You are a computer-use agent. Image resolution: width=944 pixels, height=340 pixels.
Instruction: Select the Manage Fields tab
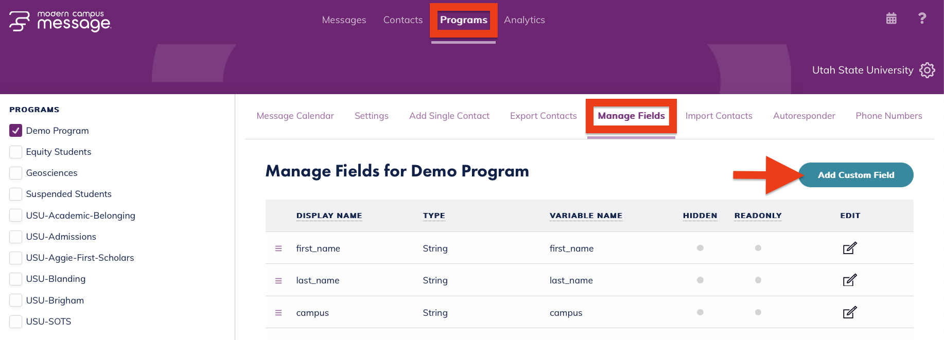pos(632,116)
